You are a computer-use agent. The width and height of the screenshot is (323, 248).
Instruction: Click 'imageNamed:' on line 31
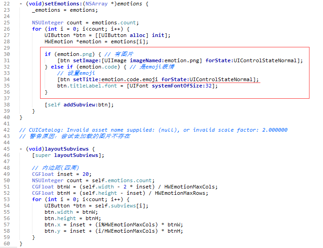147,60
